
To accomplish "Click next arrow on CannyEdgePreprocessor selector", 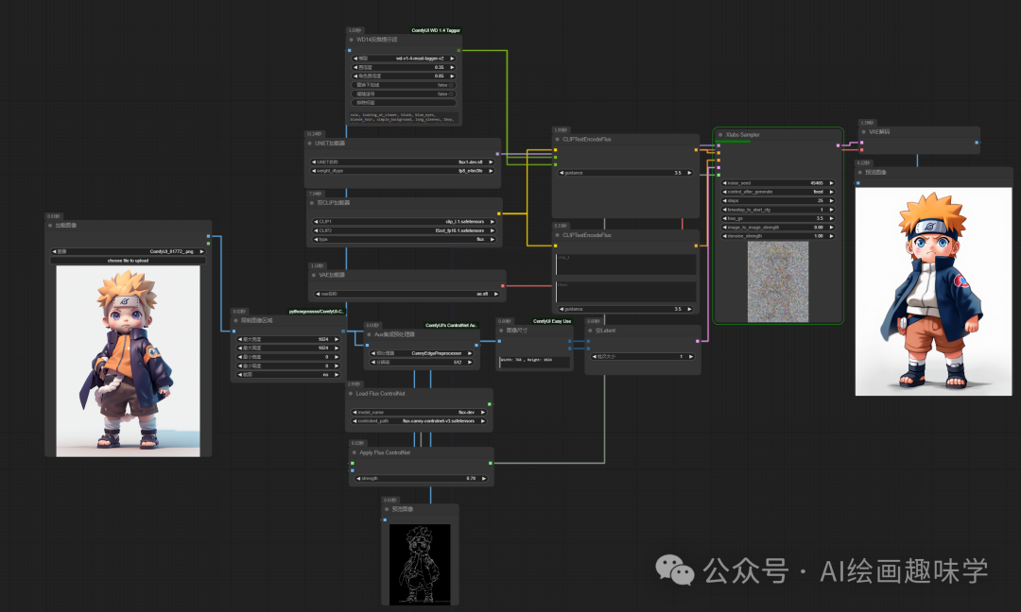I will pos(470,353).
